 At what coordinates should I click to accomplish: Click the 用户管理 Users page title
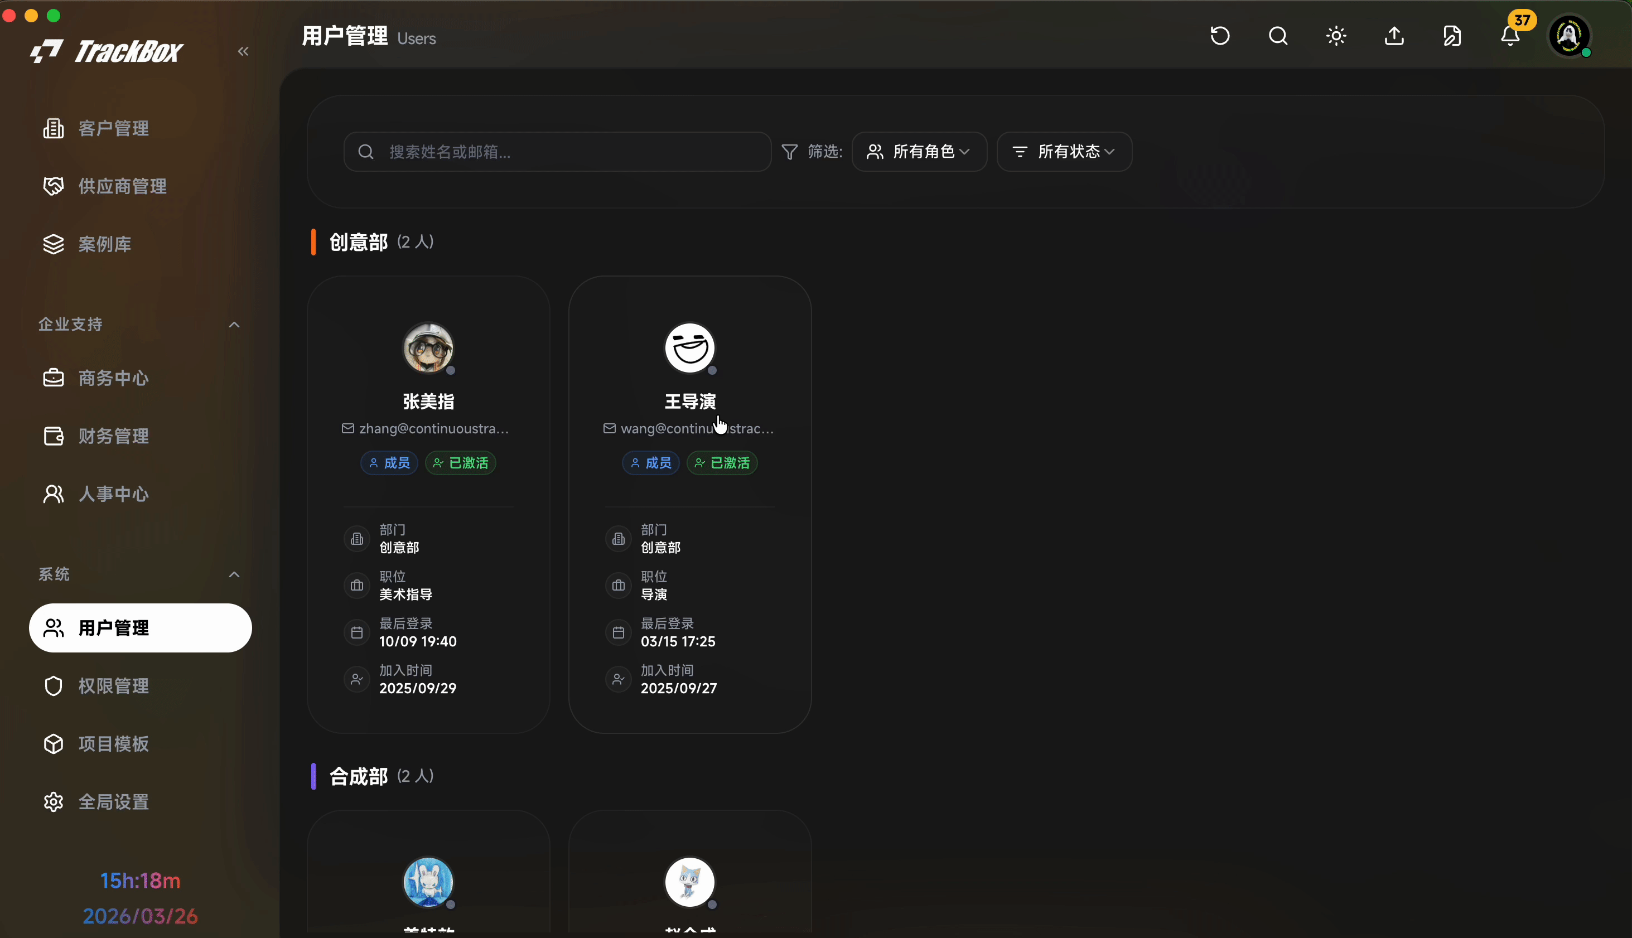click(369, 37)
